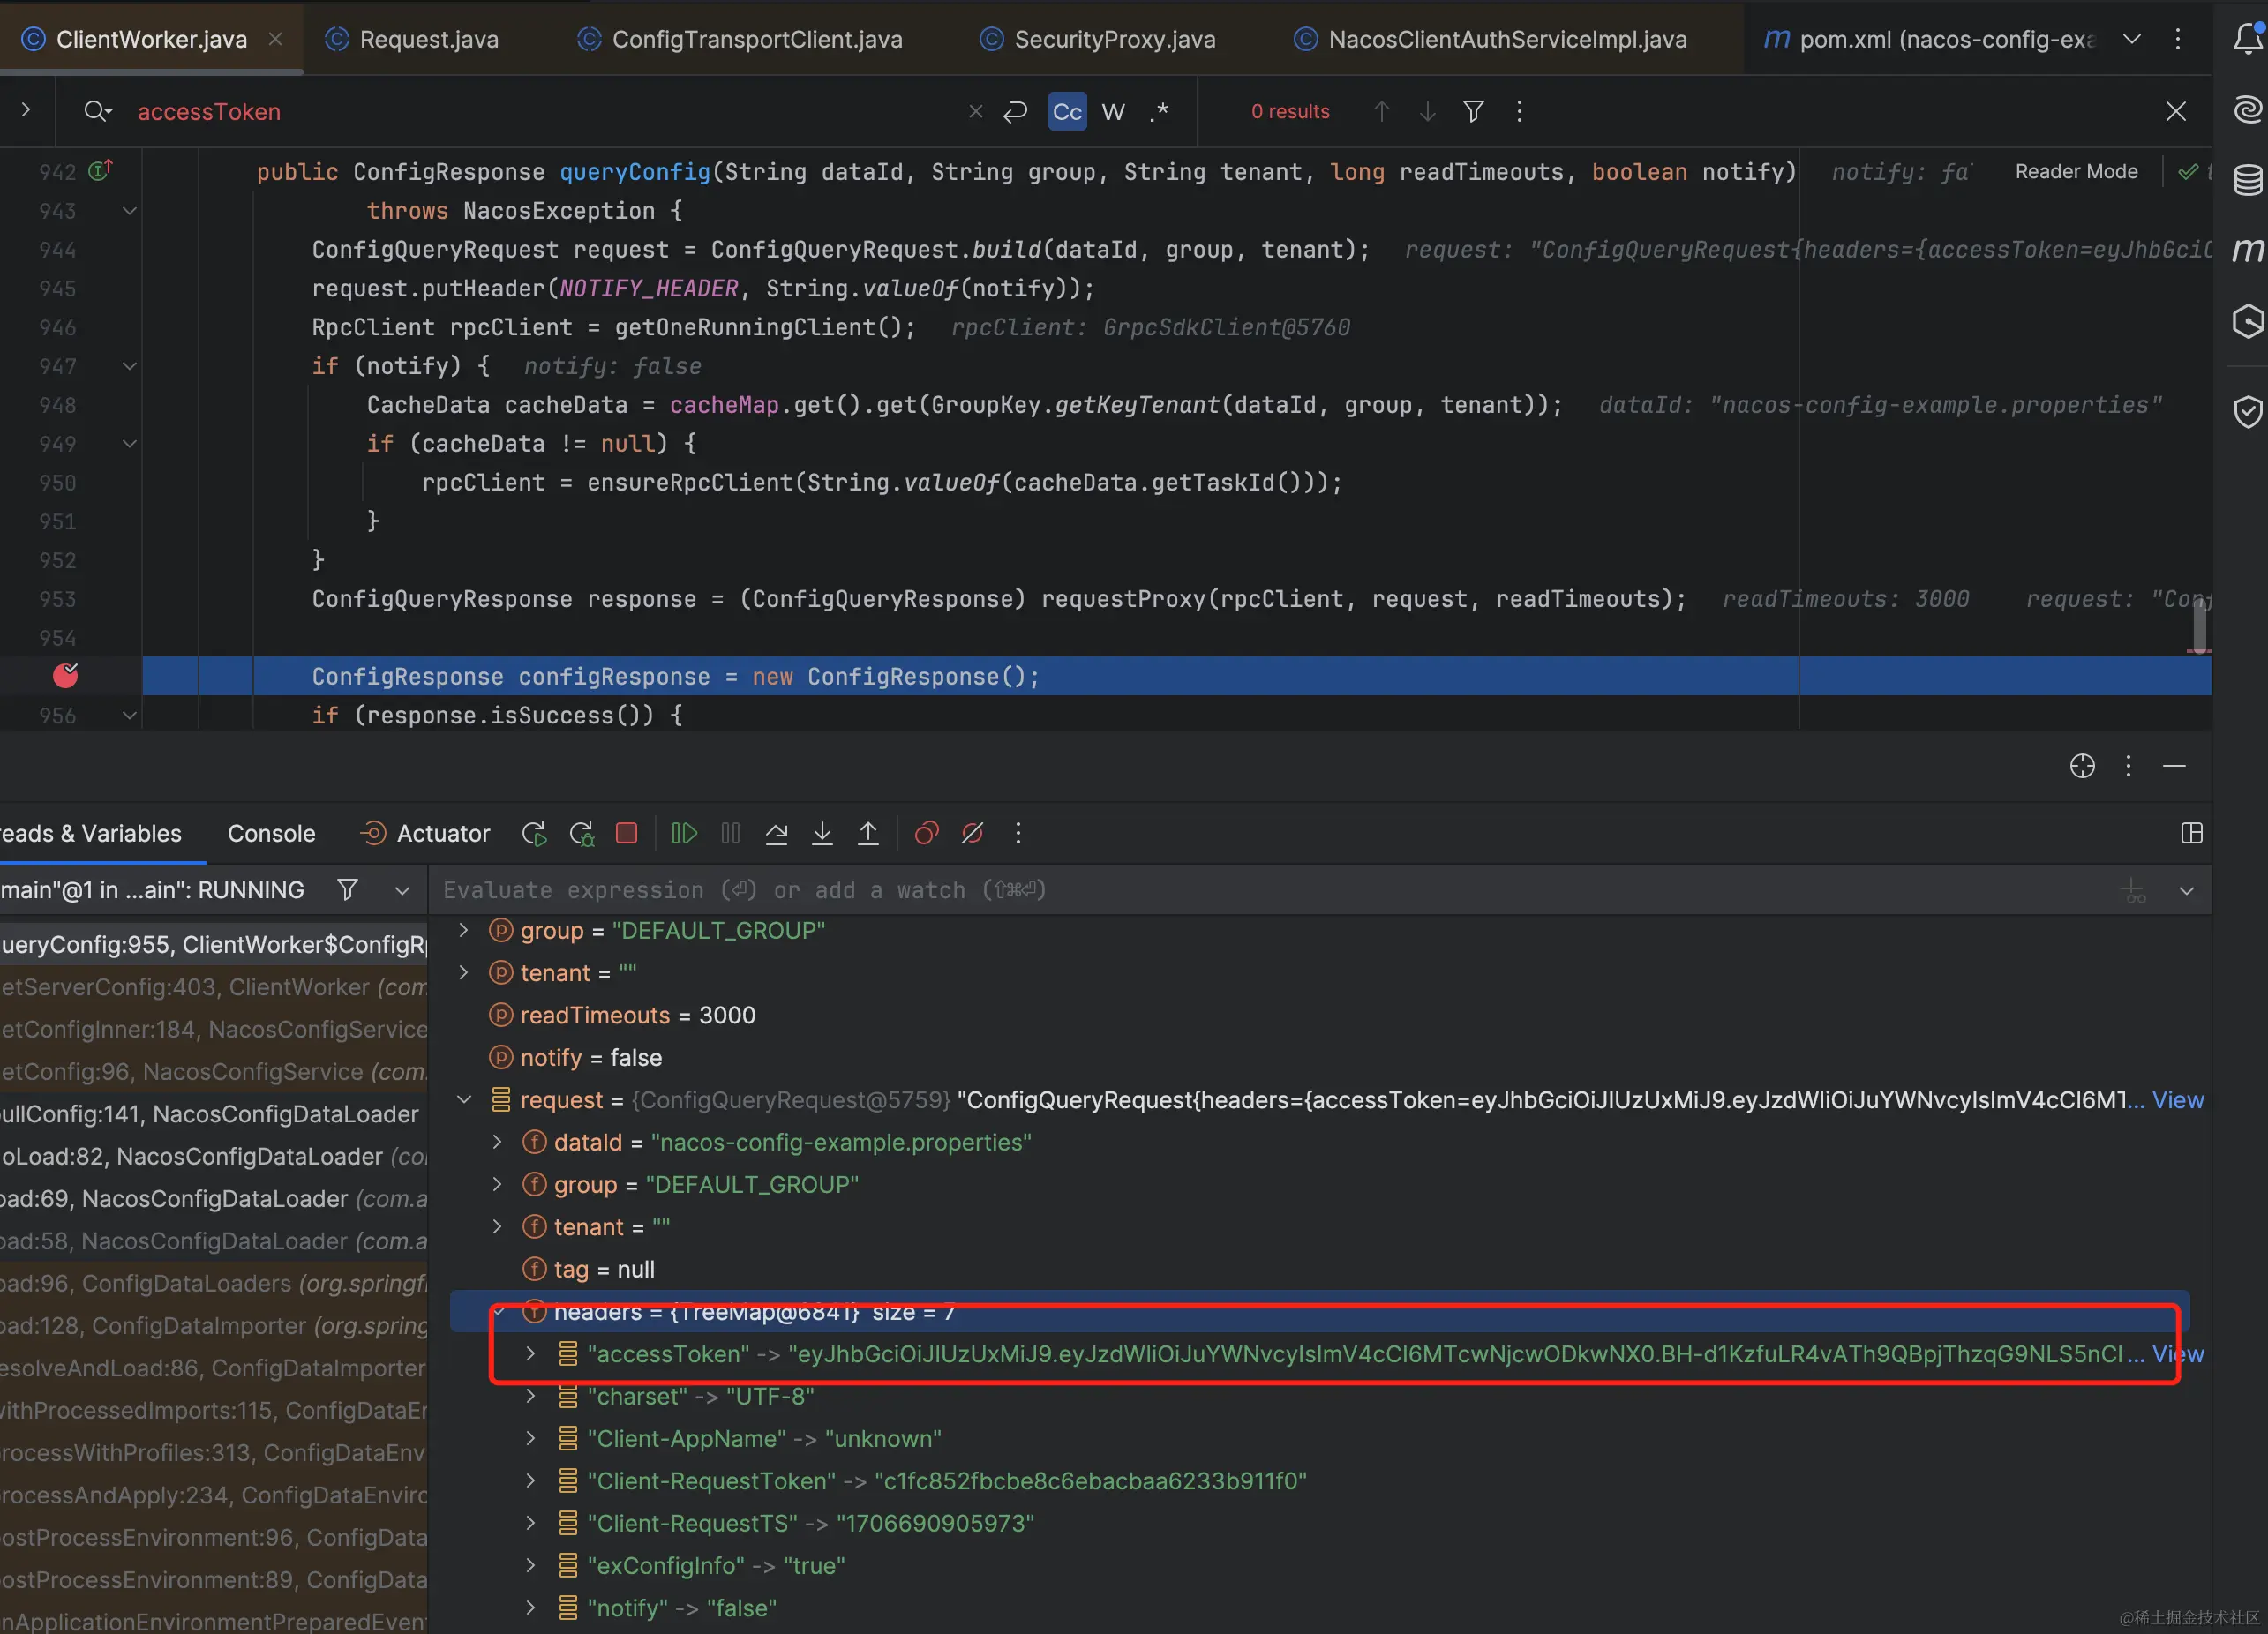Image resolution: width=2268 pixels, height=1634 pixels.
Task: Click Reader Mode label in editor
Action: [2076, 171]
